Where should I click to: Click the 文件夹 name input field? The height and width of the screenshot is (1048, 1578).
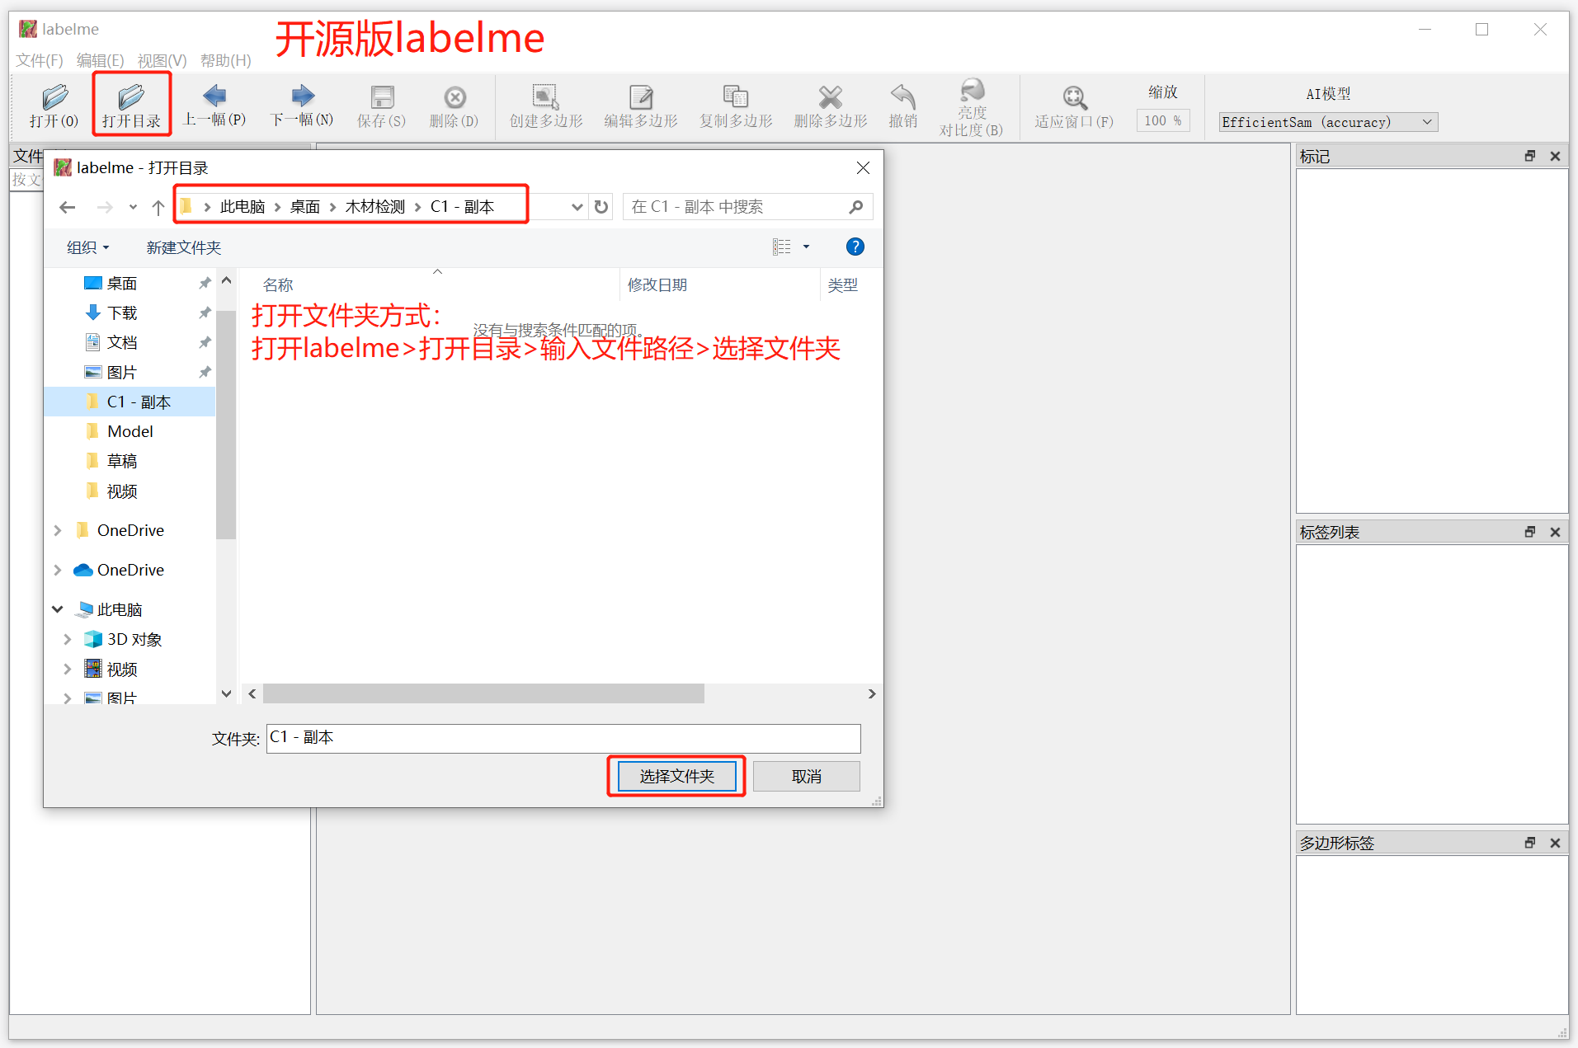coord(563,738)
